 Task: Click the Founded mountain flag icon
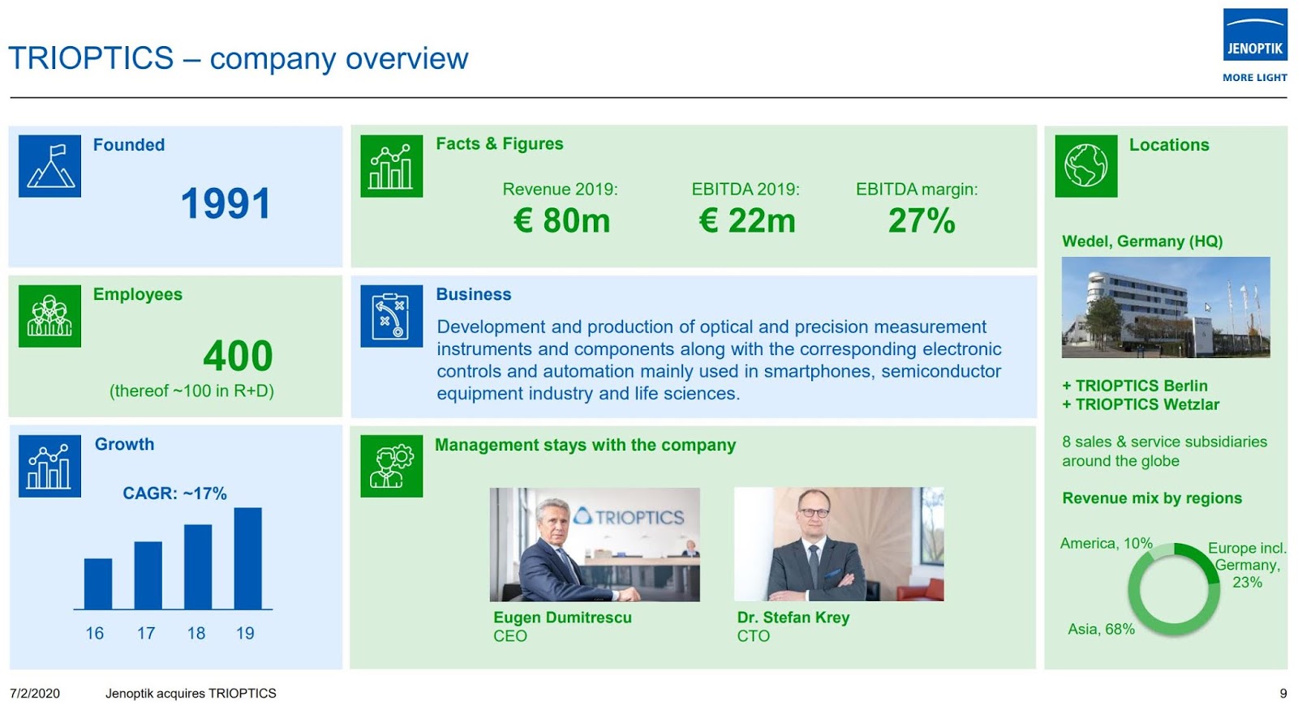point(49,166)
